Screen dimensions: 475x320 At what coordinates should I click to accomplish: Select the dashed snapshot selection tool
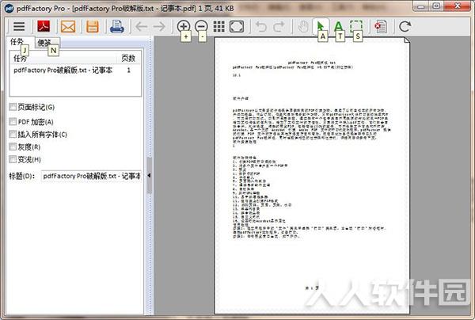click(356, 27)
